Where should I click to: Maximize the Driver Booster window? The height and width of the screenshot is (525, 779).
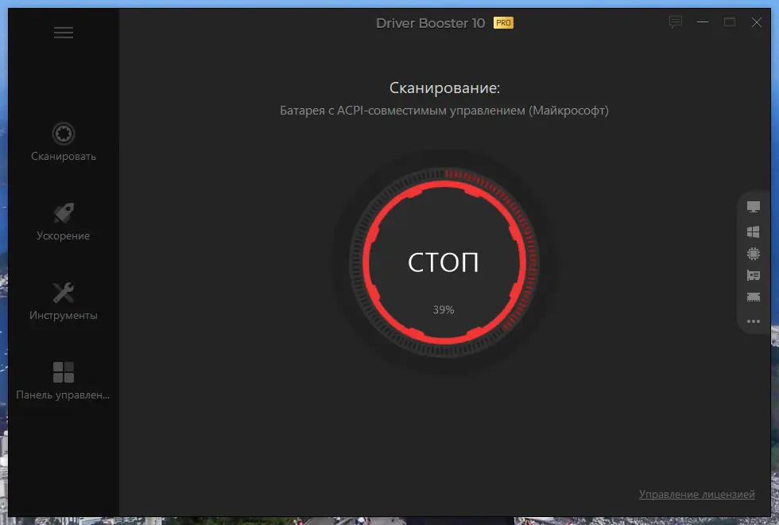[x=730, y=22]
